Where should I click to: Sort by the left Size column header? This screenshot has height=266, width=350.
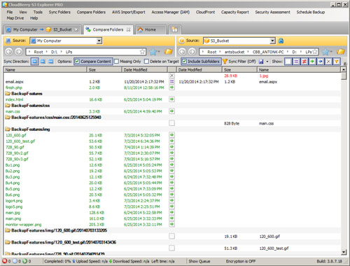point(104,69)
